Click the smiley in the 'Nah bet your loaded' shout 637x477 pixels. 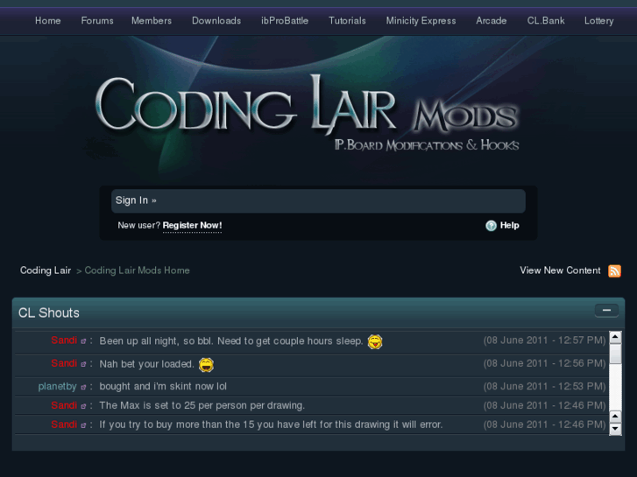[x=206, y=364]
